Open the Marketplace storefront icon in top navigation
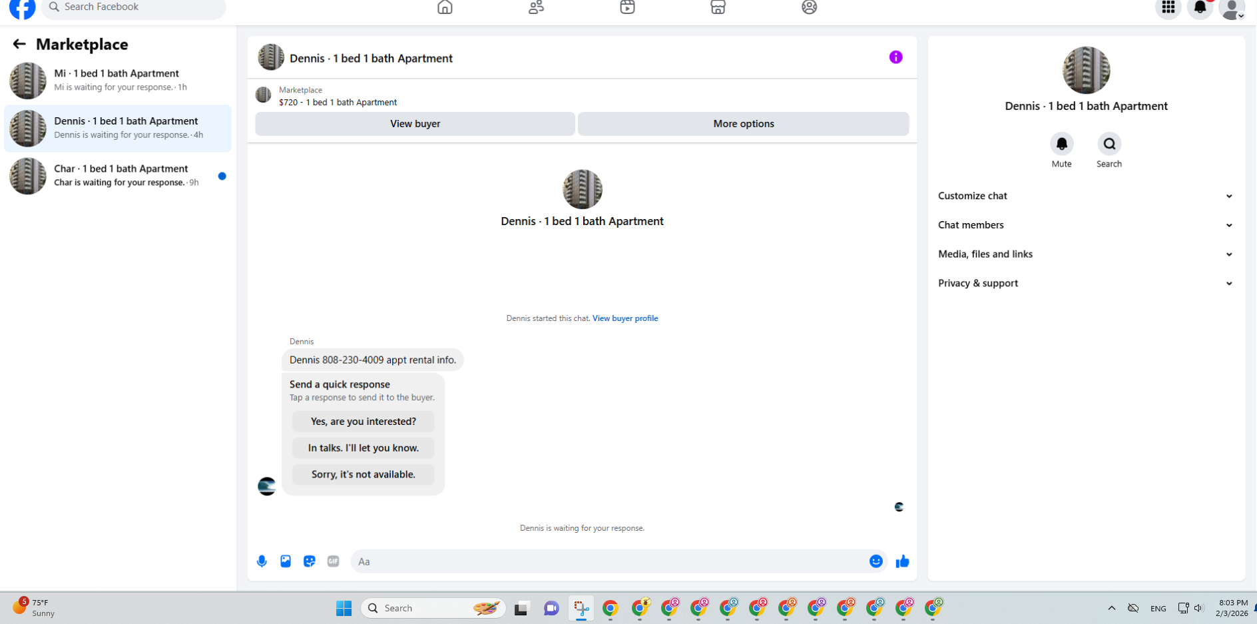 pos(718,7)
